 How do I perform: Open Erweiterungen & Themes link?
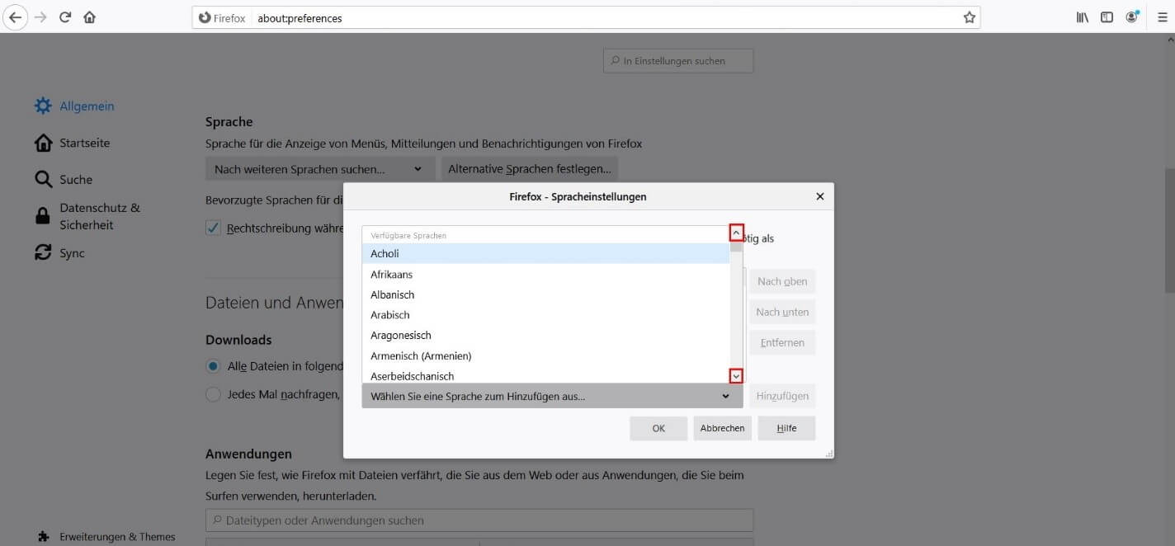click(106, 537)
